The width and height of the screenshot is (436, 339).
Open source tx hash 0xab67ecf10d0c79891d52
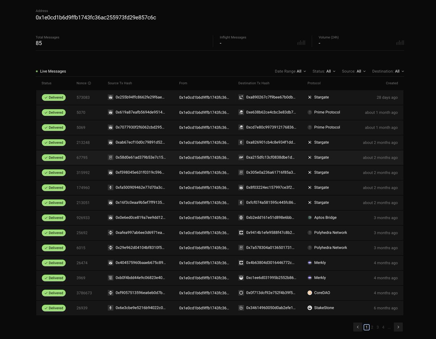[x=140, y=142]
